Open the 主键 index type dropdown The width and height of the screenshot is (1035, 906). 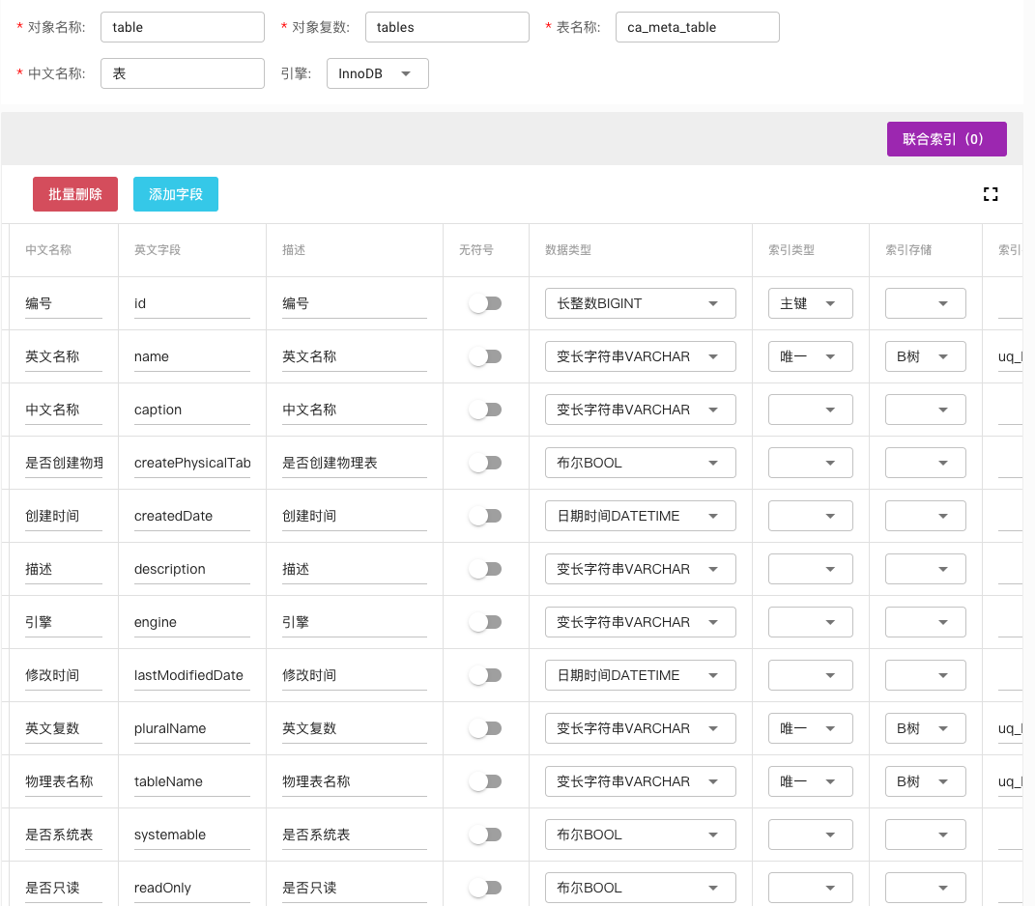(811, 303)
